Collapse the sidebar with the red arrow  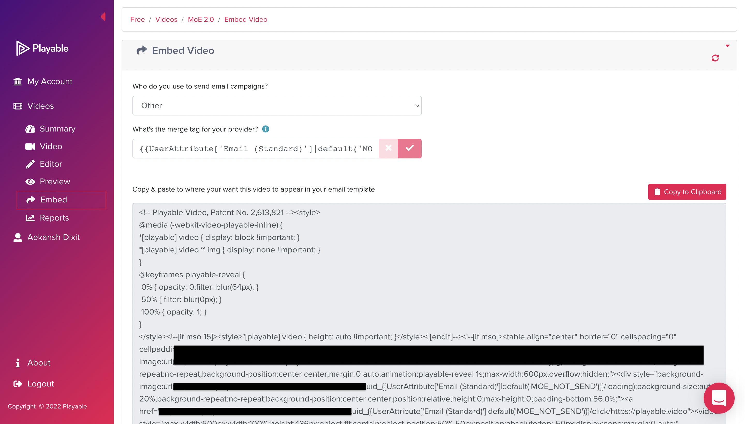(x=103, y=17)
